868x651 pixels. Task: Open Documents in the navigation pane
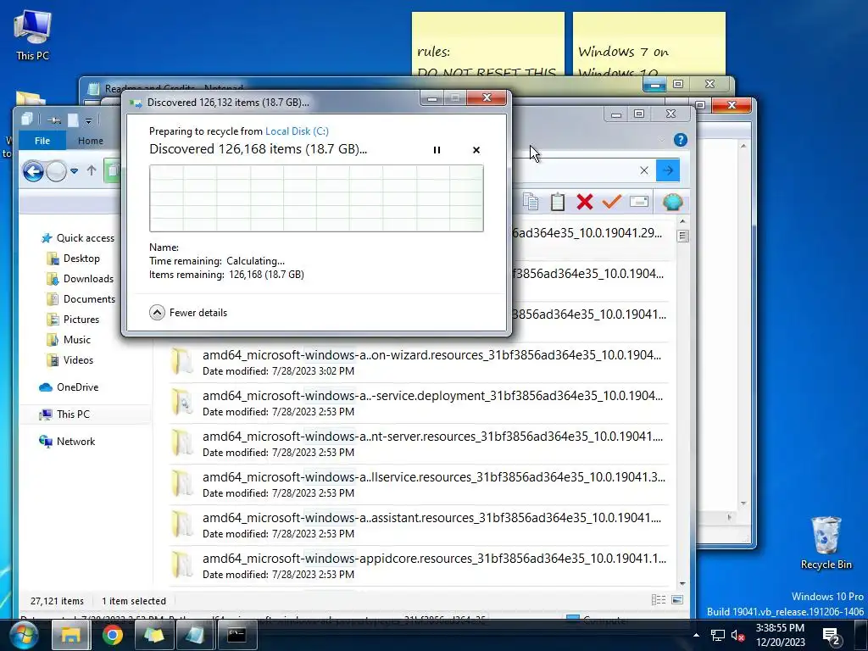(x=81, y=299)
